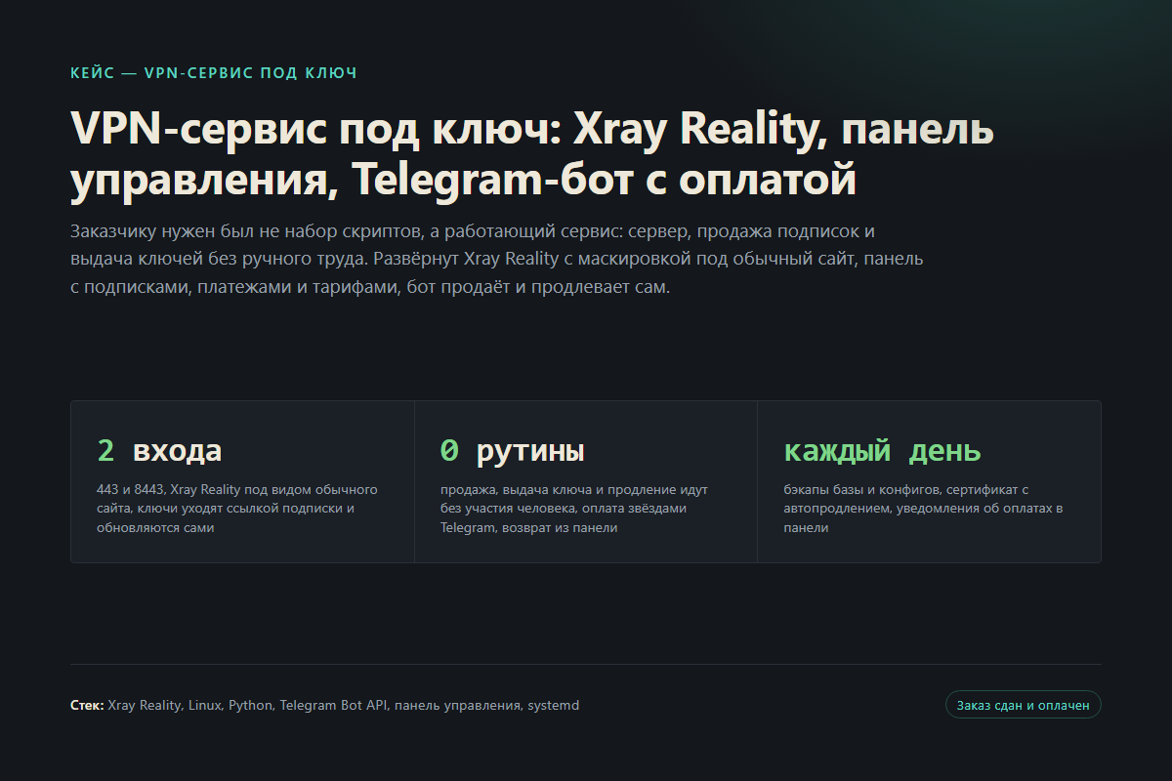The image size is (1172, 781).
Task: Click the '2 входа' stat heading
Action: pos(159,451)
